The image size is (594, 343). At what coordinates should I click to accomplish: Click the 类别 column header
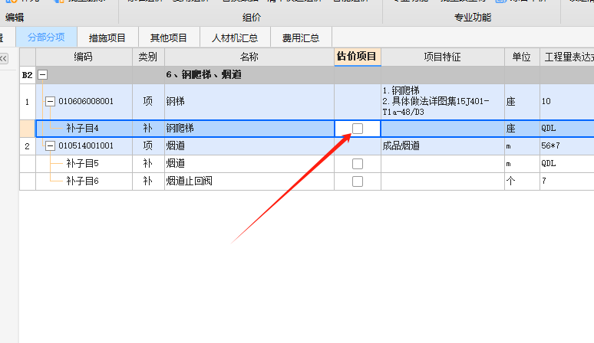pyautogui.click(x=148, y=57)
